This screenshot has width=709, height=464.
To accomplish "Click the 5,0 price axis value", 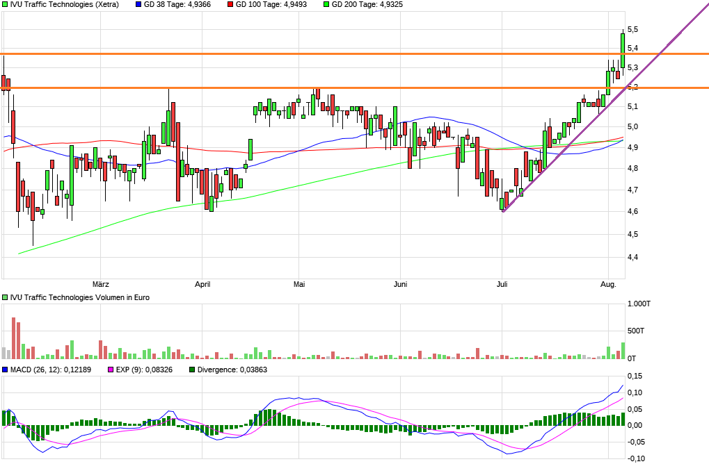I will [633, 127].
